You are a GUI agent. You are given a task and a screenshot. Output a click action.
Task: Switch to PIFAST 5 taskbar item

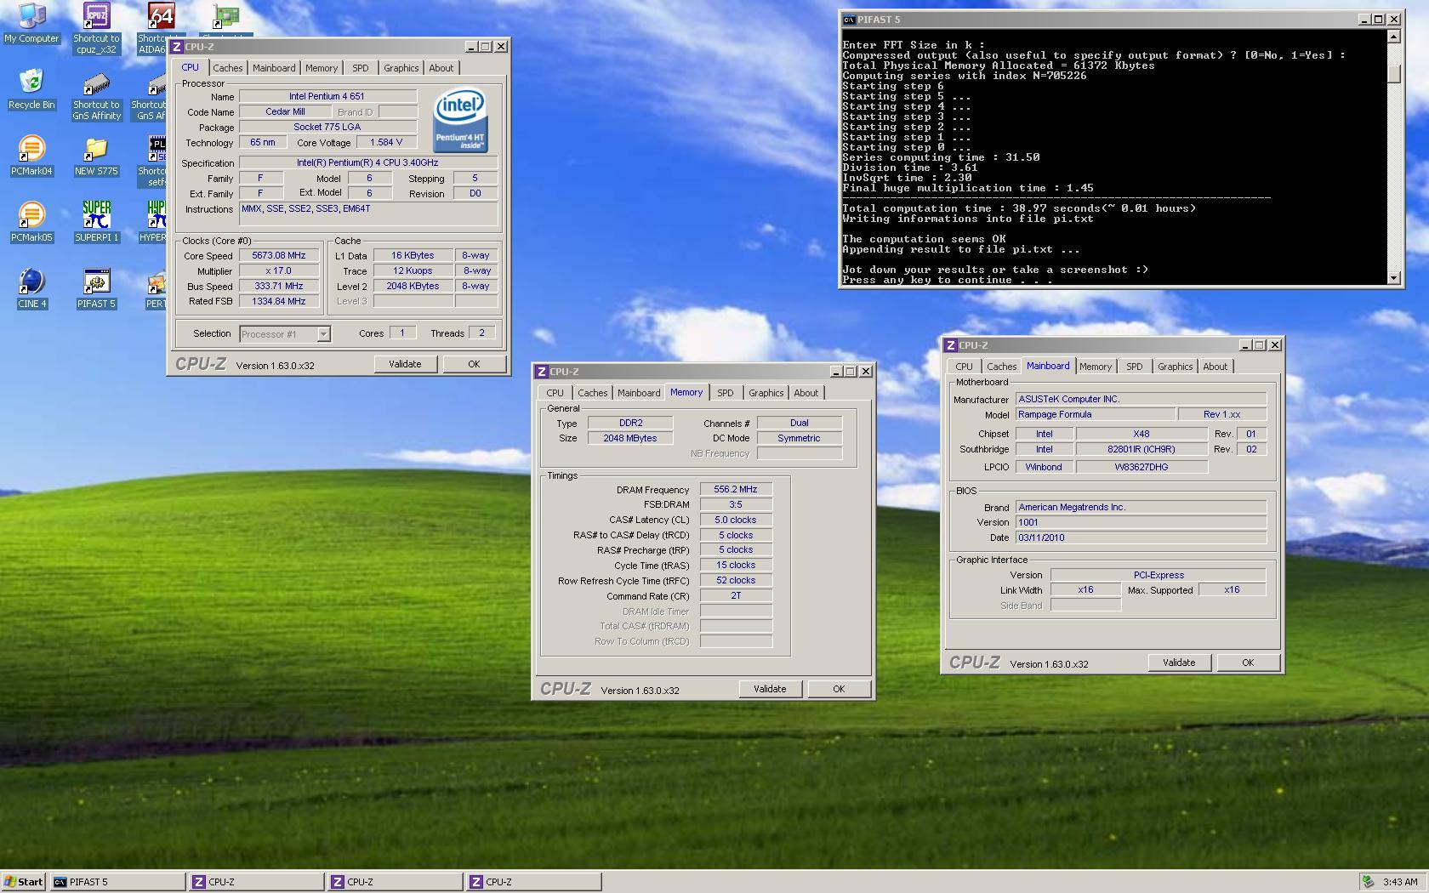(117, 882)
